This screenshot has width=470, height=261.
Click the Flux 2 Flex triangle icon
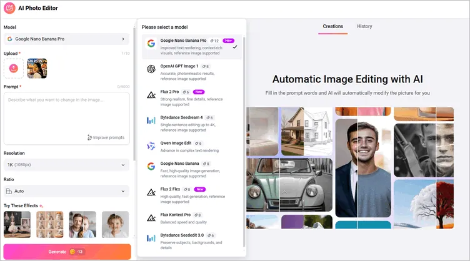(x=151, y=192)
